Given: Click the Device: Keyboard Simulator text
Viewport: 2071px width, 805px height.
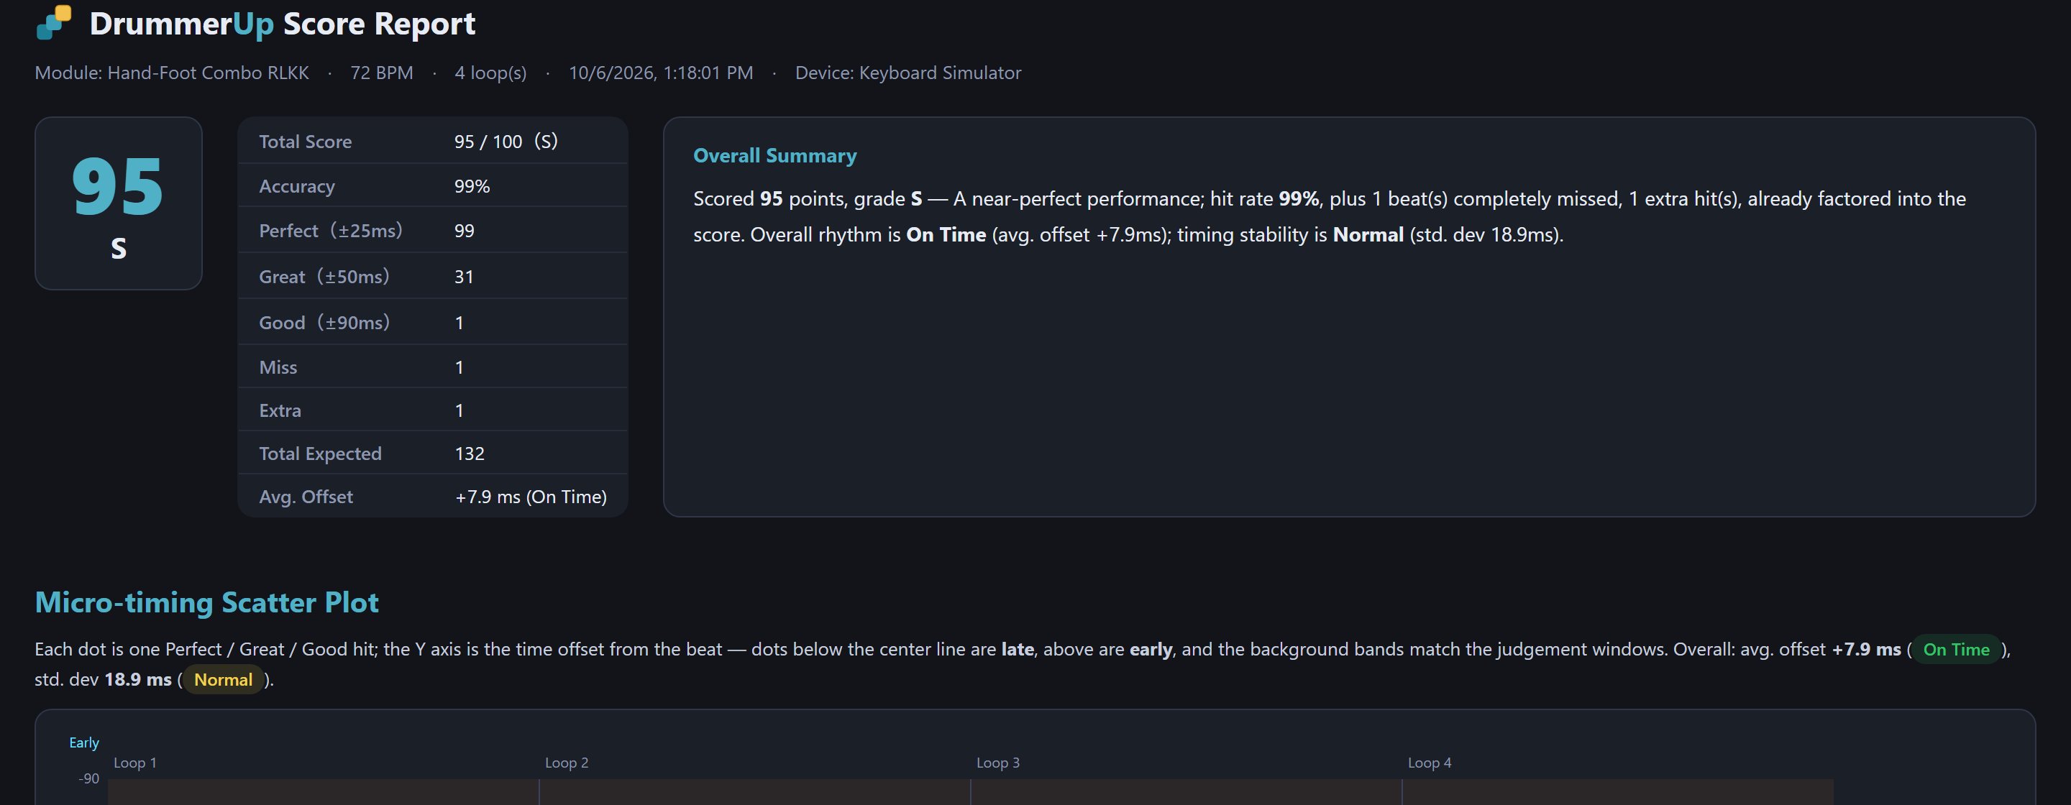Looking at the screenshot, I should click(x=908, y=73).
